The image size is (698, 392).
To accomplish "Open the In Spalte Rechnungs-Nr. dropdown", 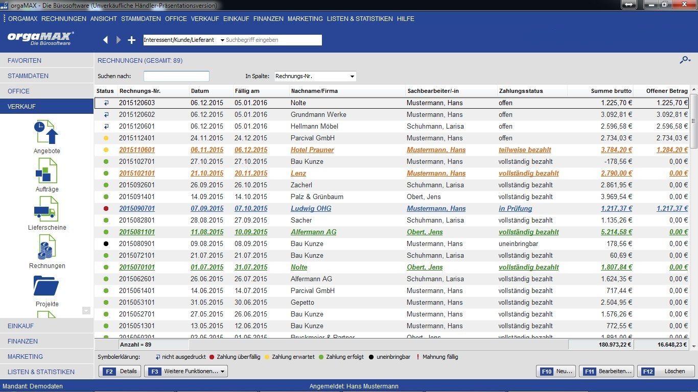I will tap(315, 76).
